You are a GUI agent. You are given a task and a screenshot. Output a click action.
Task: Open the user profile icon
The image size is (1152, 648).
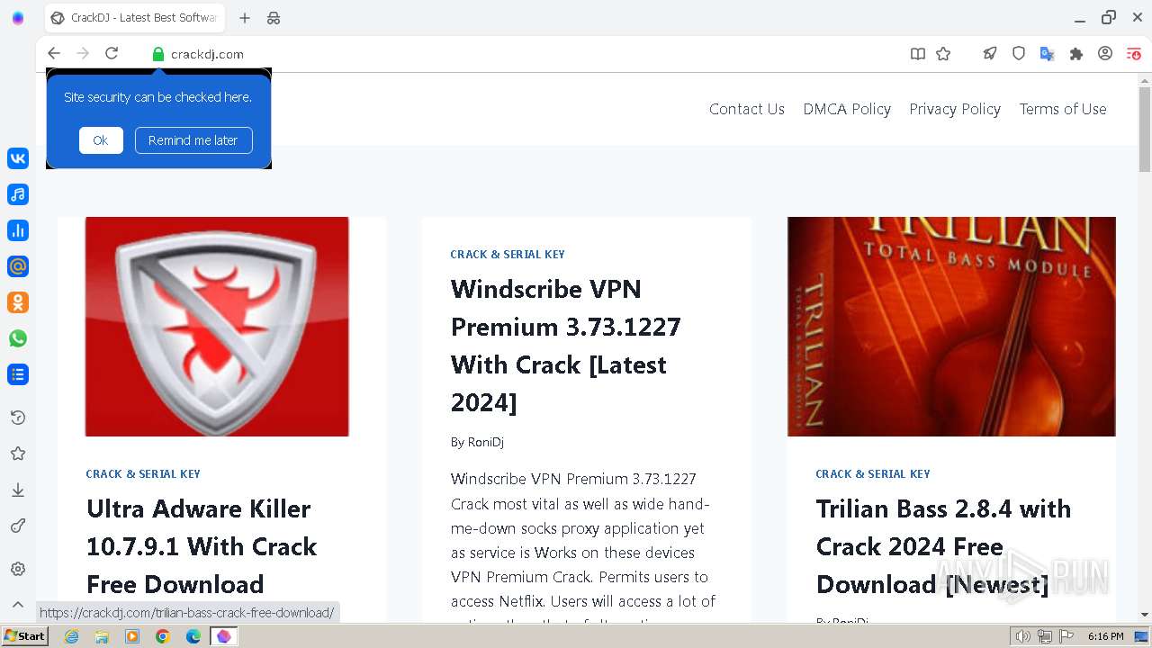[x=1105, y=54]
